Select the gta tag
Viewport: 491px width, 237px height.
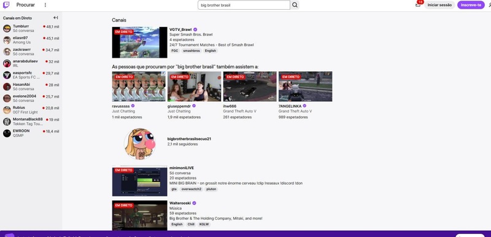coord(174,189)
